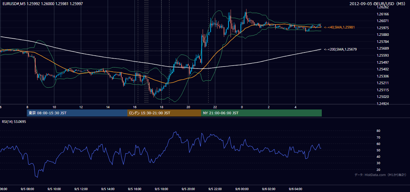Click the 9/5 10:00 bottom timeline label
410x192 pixels.
(54, 189)
